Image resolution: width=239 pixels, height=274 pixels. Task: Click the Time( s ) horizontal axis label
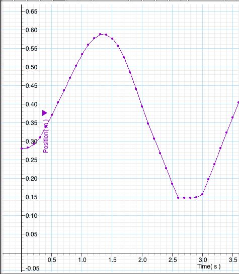pyautogui.click(x=209, y=266)
